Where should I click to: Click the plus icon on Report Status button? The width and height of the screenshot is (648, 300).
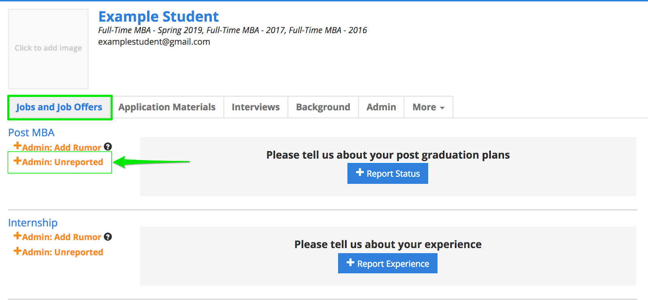[360, 173]
